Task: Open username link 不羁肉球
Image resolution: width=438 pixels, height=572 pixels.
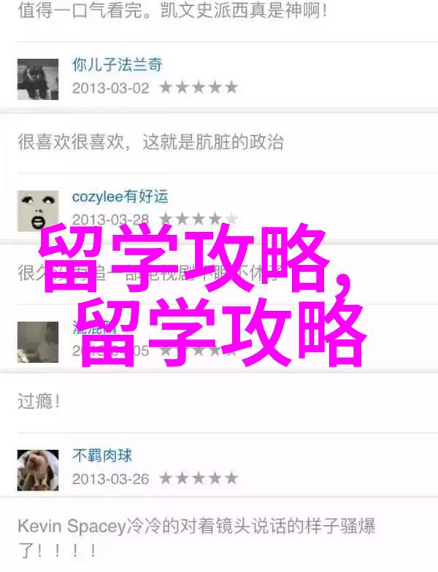Action: point(102,456)
